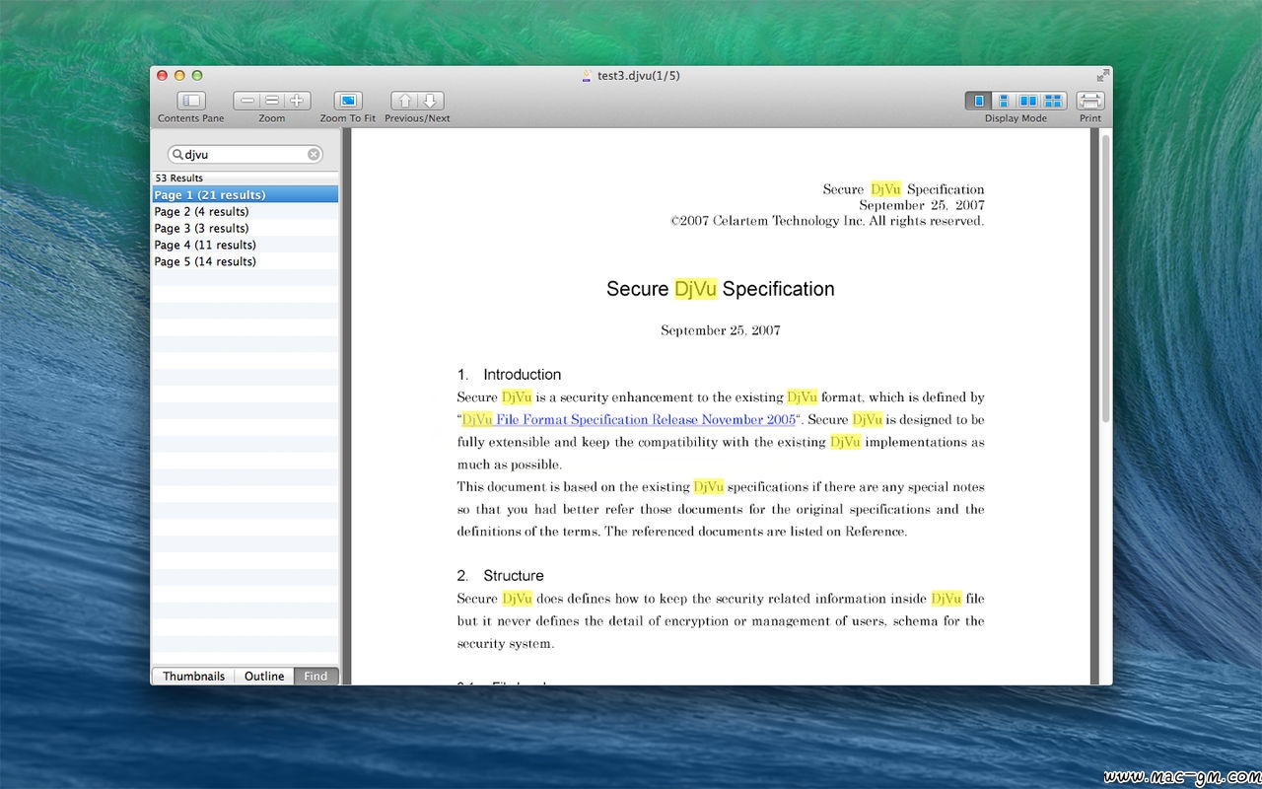Select continuous single page display mode

[x=1004, y=101]
